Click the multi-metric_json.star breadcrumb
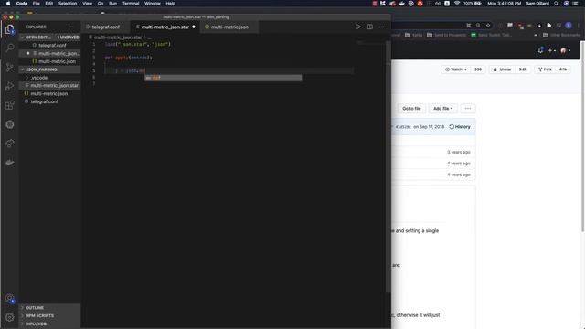 (x=118, y=37)
